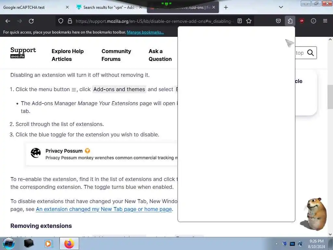
Task: Click the volume tray icon
Action: [x=300, y=244]
